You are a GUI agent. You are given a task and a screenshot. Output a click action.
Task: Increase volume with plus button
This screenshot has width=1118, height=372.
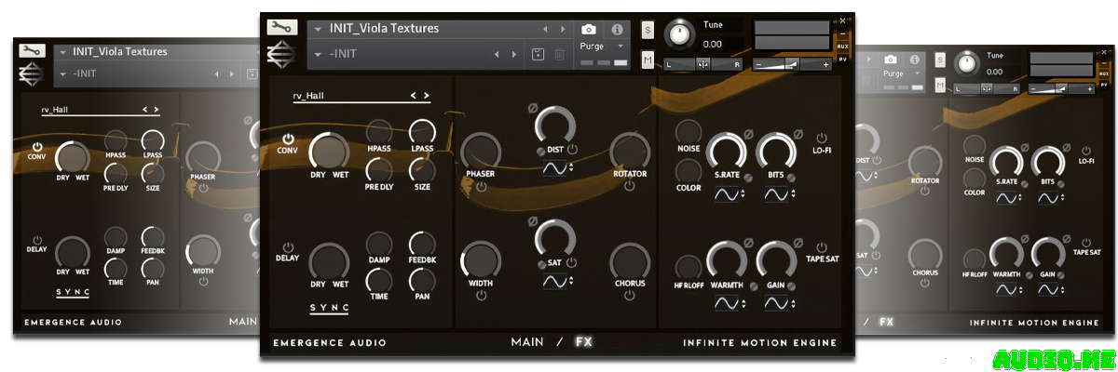pyautogui.click(x=826, y=64)
